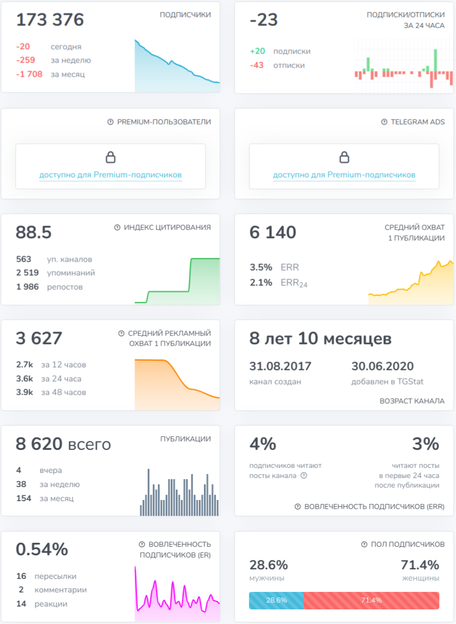
Task: Click '-1 708 за месяц' row
Action: click(50, 74)
